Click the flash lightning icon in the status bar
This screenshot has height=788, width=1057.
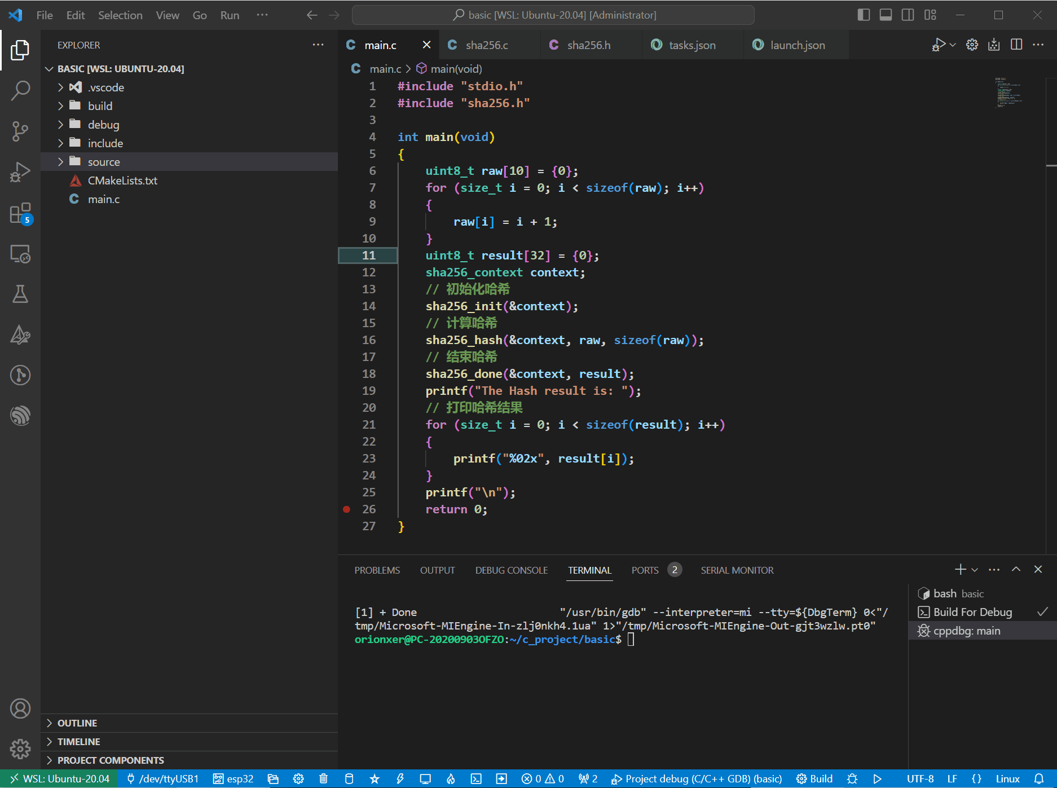(400, 779)
